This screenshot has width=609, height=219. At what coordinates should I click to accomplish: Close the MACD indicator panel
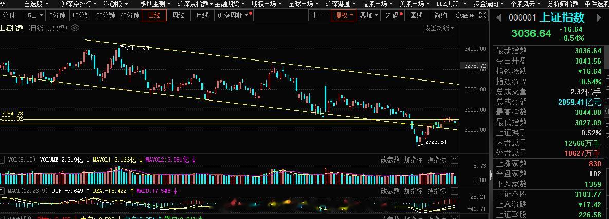[454, 191]
